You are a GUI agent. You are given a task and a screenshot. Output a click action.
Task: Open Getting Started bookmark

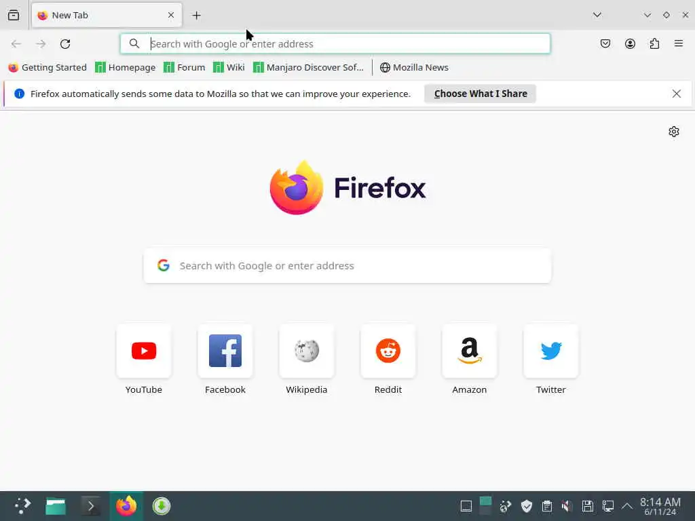(x=48, y=67)
